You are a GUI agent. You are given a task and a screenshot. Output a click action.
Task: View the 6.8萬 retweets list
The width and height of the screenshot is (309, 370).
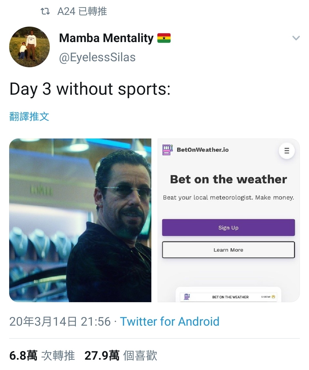(x=42, y=356)
